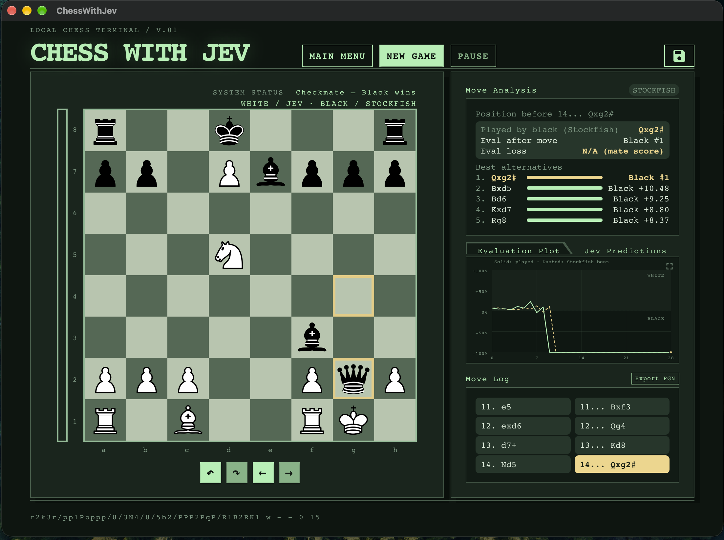Click alternative move Kxd7 in analysis
Viewport: 724px width, 540px height.
572,210
